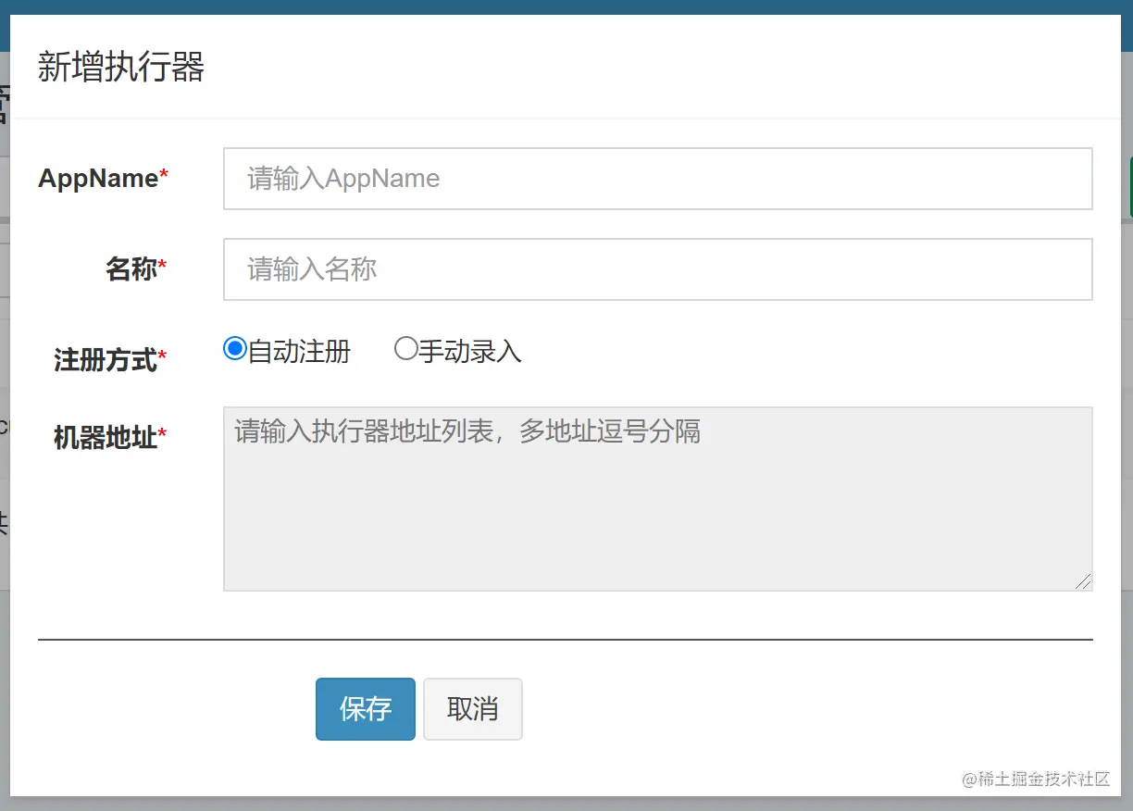
Task: Click the 机器地址 textarea
Action: pyautogui.click(x=657, y=499)
